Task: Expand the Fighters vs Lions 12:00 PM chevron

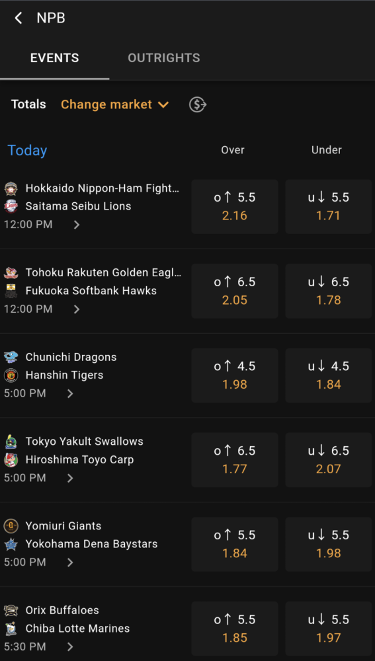Action: (76, 225)
